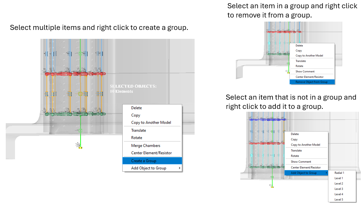
Task: Choose Copy to Another Model above Merge Chambers menu
Action: click(151, 123)
